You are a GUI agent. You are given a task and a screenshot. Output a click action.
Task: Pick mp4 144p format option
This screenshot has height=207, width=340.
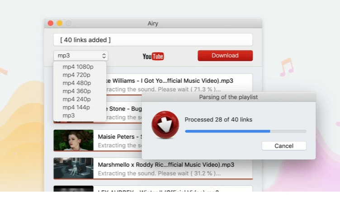coord(76,107)
